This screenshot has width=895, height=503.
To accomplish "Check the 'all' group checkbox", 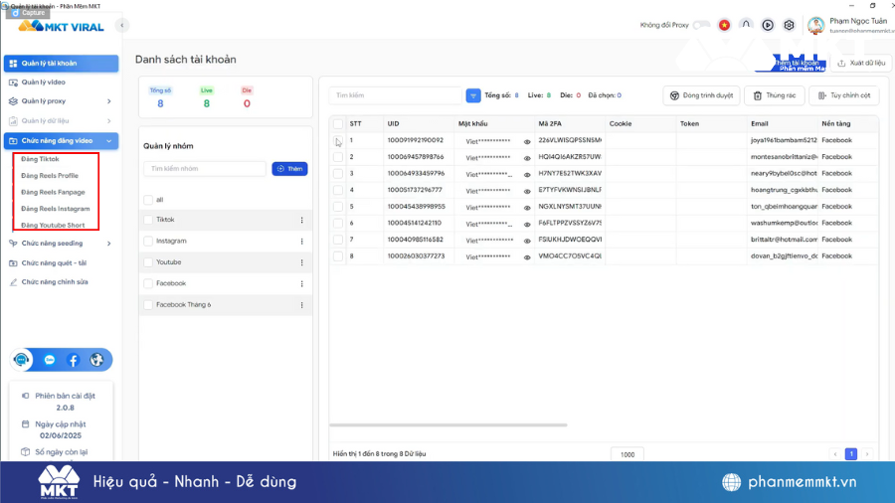I will (x=148, y=200).
